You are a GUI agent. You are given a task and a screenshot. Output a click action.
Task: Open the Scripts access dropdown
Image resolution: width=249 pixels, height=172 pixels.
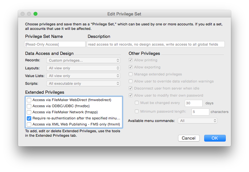83,83
